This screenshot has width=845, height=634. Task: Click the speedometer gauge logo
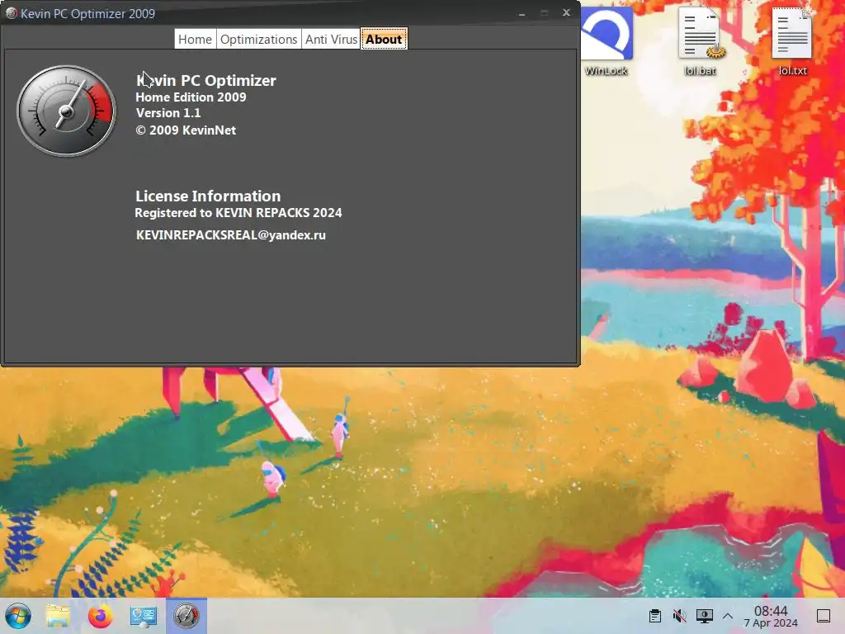[x=66, y=111]
